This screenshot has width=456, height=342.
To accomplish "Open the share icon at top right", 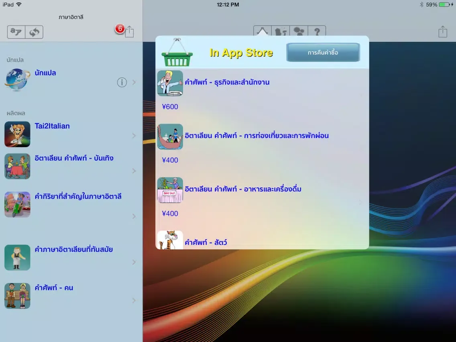I will point(443,31).
